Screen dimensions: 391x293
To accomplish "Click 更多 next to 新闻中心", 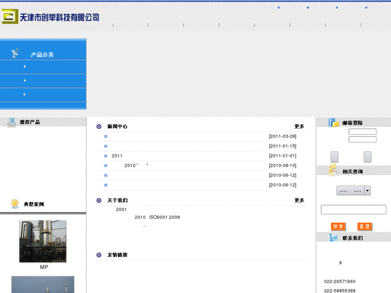I will (x=299, y=126).
